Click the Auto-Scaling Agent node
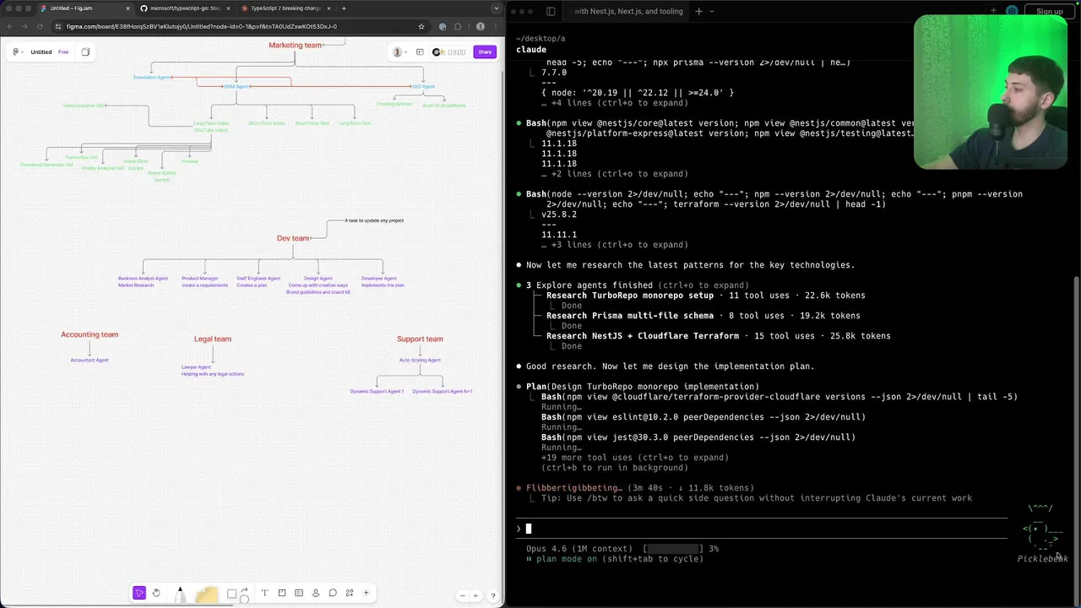Viewport: 1081px width, 608px height. click(420, 360)
